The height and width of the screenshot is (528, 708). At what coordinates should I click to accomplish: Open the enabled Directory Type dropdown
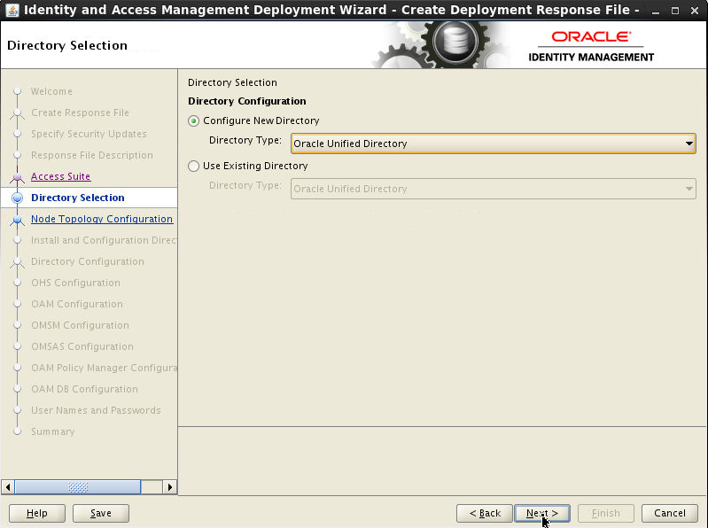(x=493, y=144)
